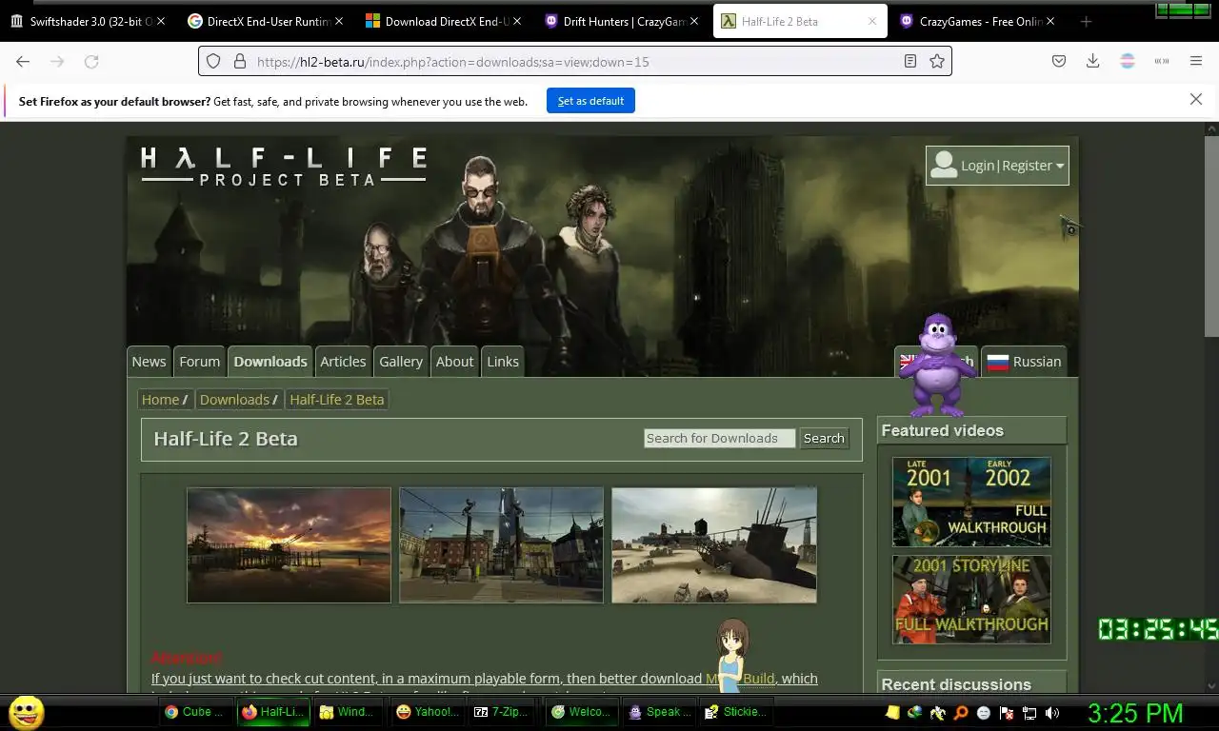Click the speaker volume tray icon
1219x731 pixels.
point(1052,713)
